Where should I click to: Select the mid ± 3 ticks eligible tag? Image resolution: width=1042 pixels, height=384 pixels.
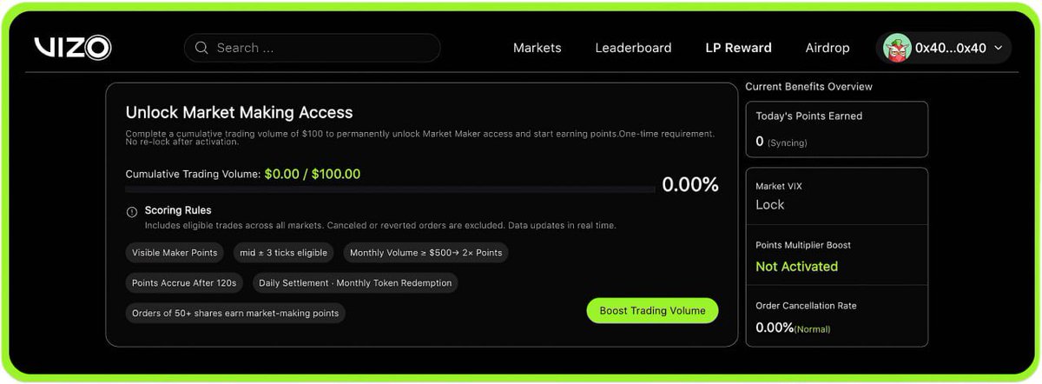click(284, 253)
